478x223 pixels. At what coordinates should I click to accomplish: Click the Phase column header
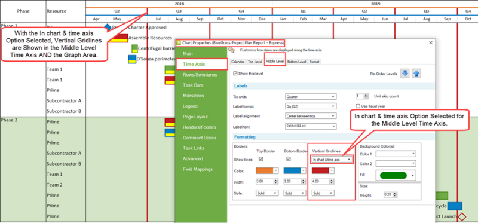coord(23,11)
